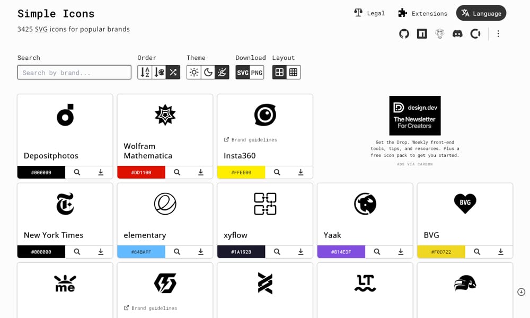Open the Extensions menu
Screen dimensions: 530x318
click(x=422, y=13)
